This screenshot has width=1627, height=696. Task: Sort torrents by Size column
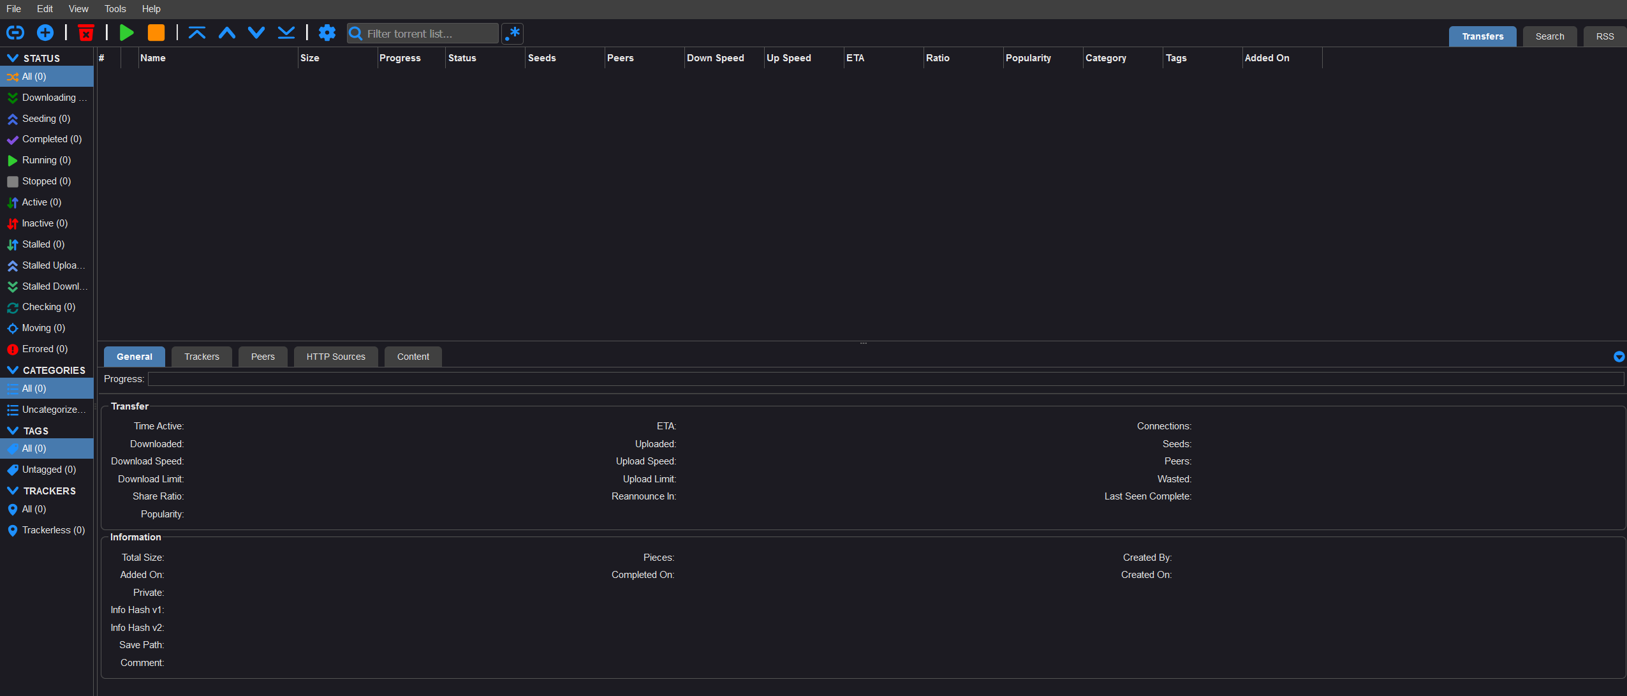[338, 58]
